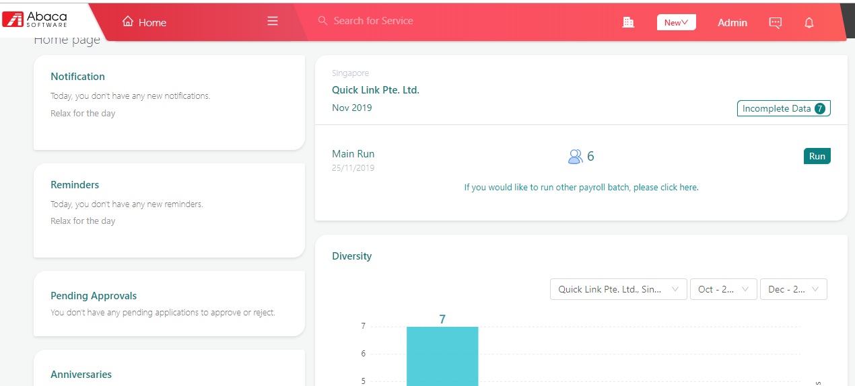
Task: Open the notifications bell icon
Action: click(x=809, y=22)
